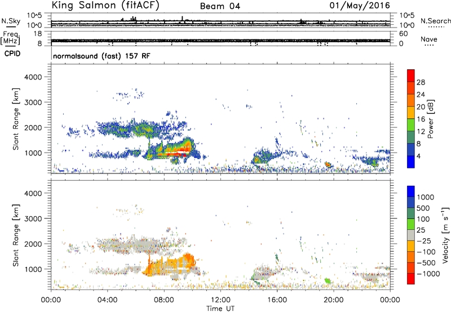451x312 pixels.
Task: Click velocity colorbar tick value -500
Action: coord(426,262)
